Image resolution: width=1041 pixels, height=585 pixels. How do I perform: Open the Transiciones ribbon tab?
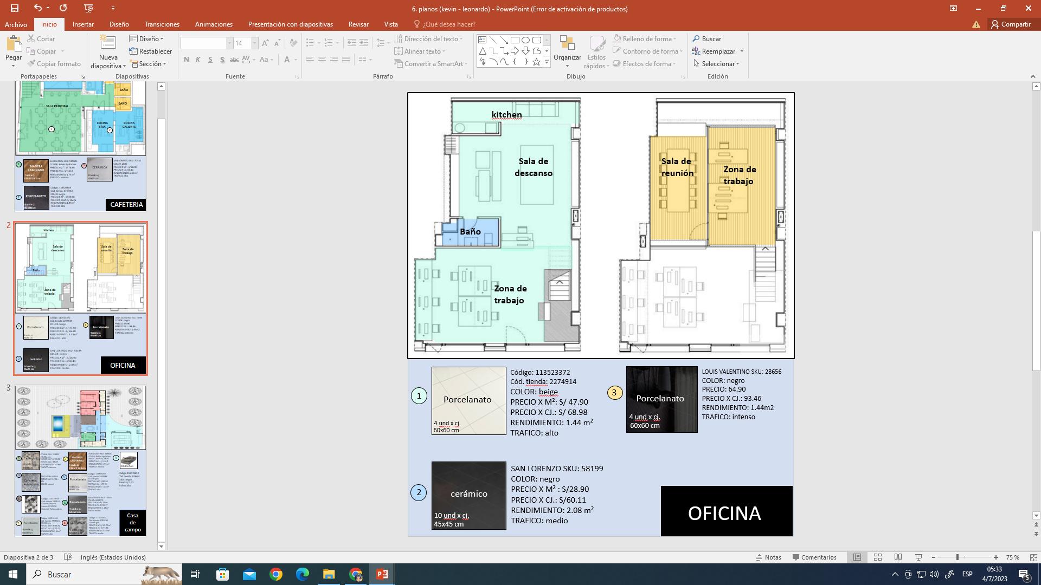coord(162,24)
